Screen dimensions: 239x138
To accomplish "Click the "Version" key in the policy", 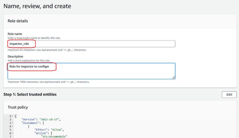I will (x=28, y=119).
